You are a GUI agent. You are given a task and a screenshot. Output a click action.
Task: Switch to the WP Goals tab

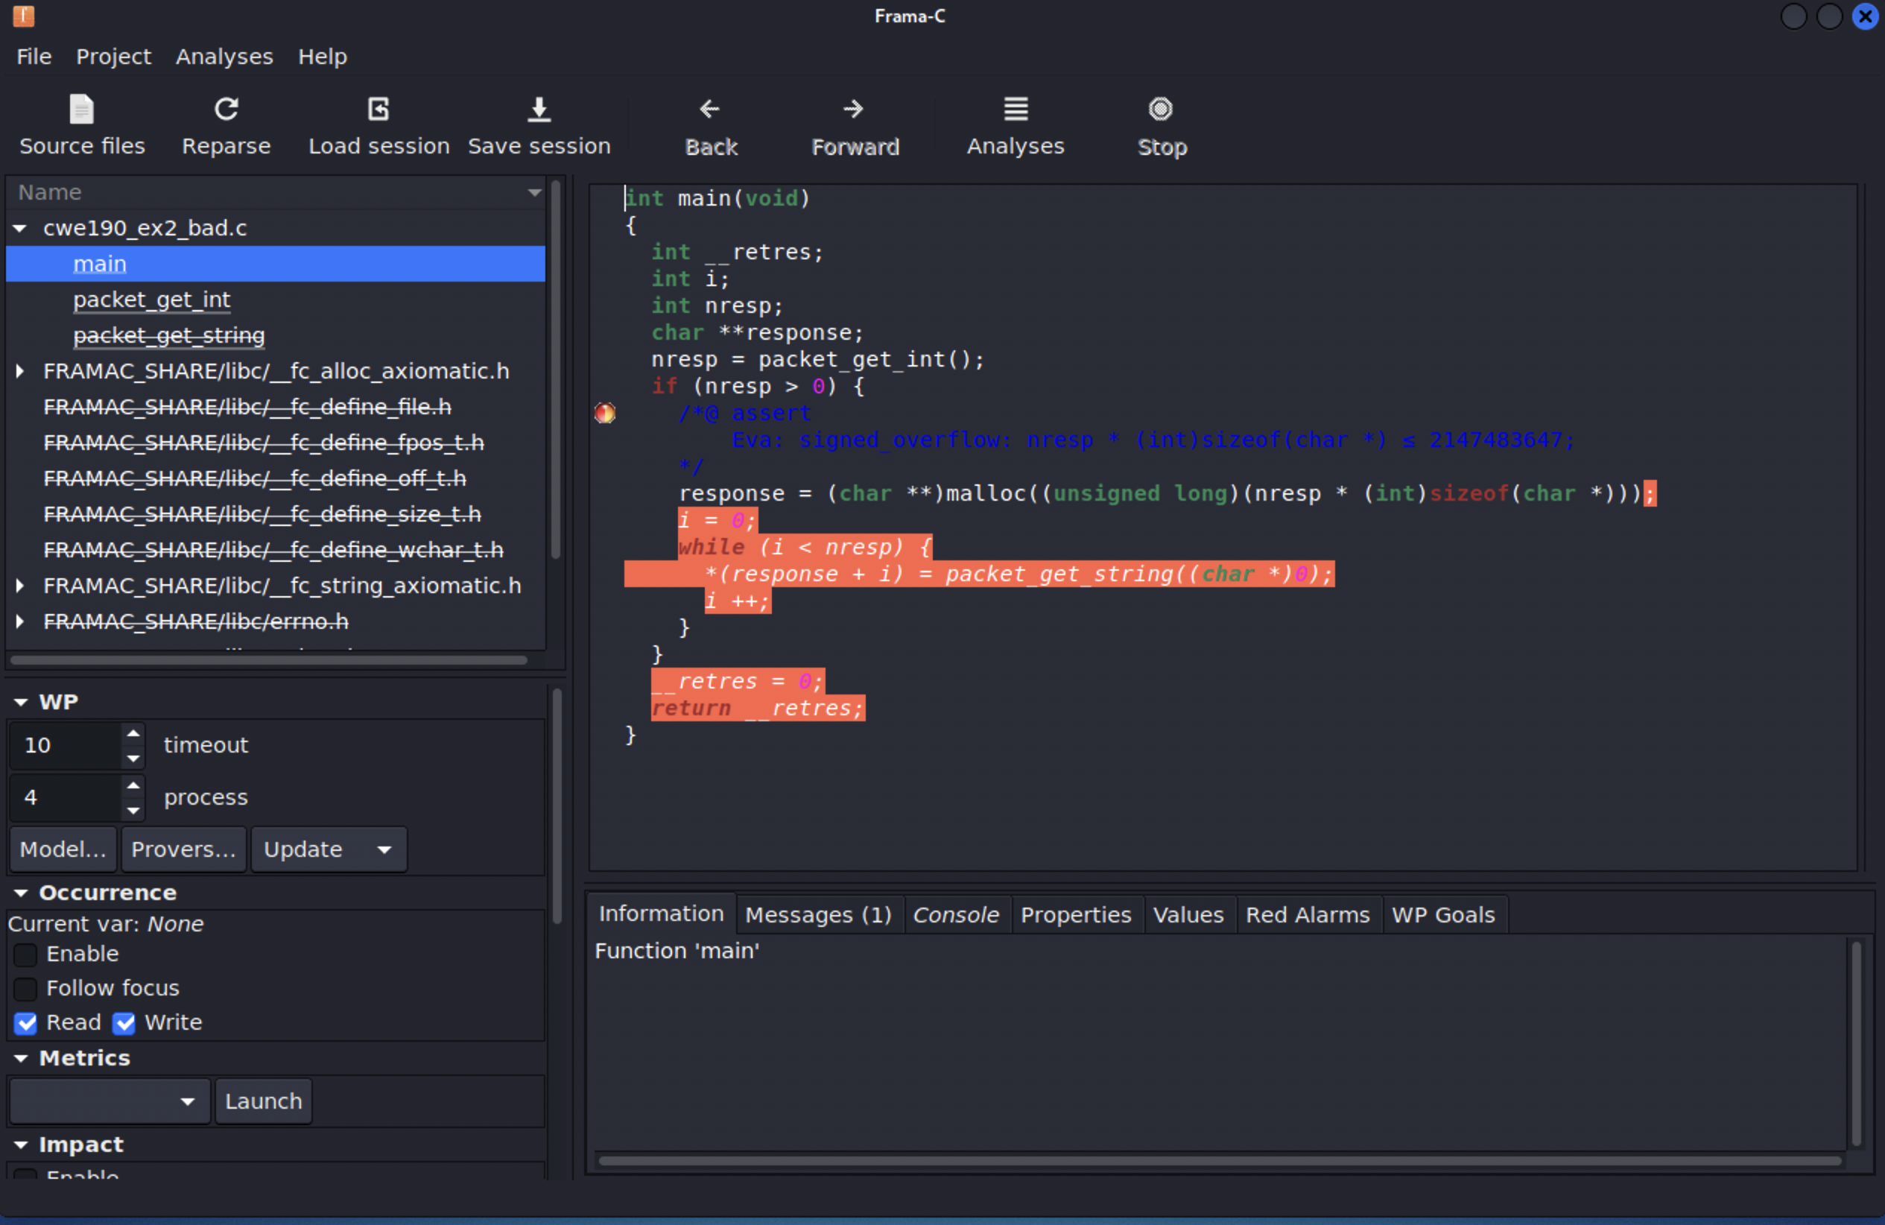1443,914
